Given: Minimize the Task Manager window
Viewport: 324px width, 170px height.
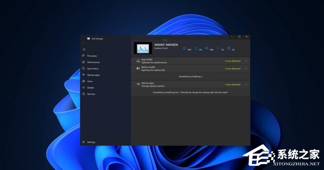Looking at the screenshot, I should pos(232,37).
